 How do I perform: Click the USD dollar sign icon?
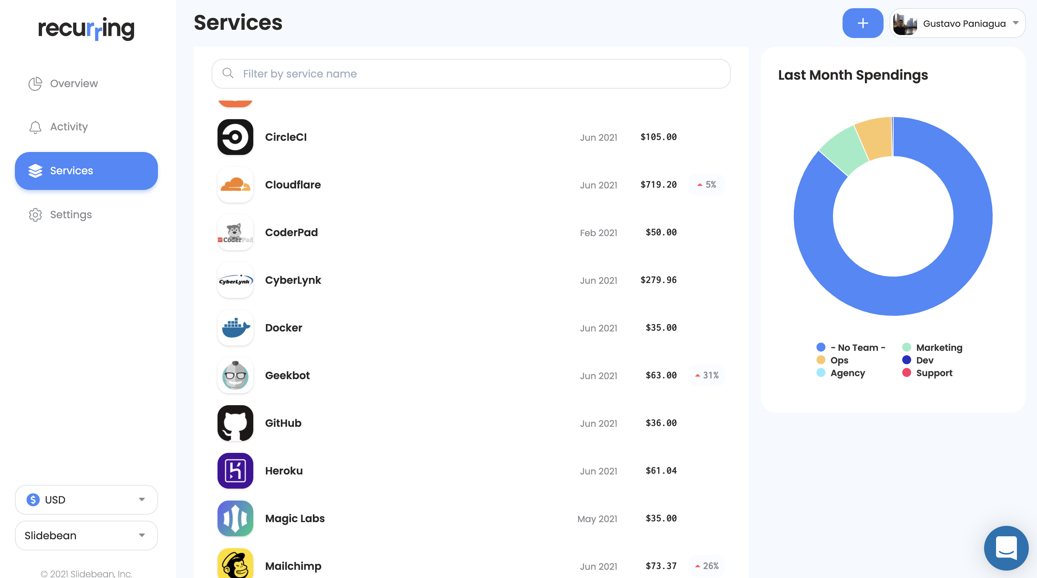click(33, 499)
